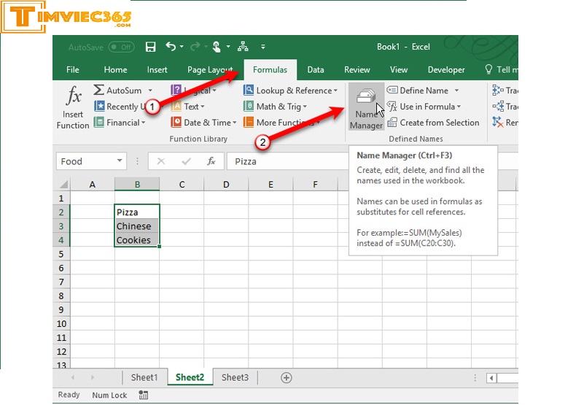This screenshot has width=584, height=405.
Task: Click Create from Selection
Action: (433, 123)
